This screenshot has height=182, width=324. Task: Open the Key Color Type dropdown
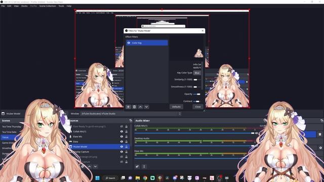coord(197,73)
